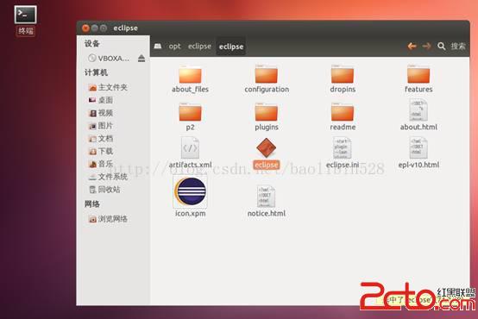This screenshot has height=319, width=478.
Task: Select the active eclipse breadcrumb button
Action: click(231, 47)
